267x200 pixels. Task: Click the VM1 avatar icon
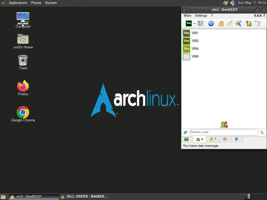(x=186, y=33)
